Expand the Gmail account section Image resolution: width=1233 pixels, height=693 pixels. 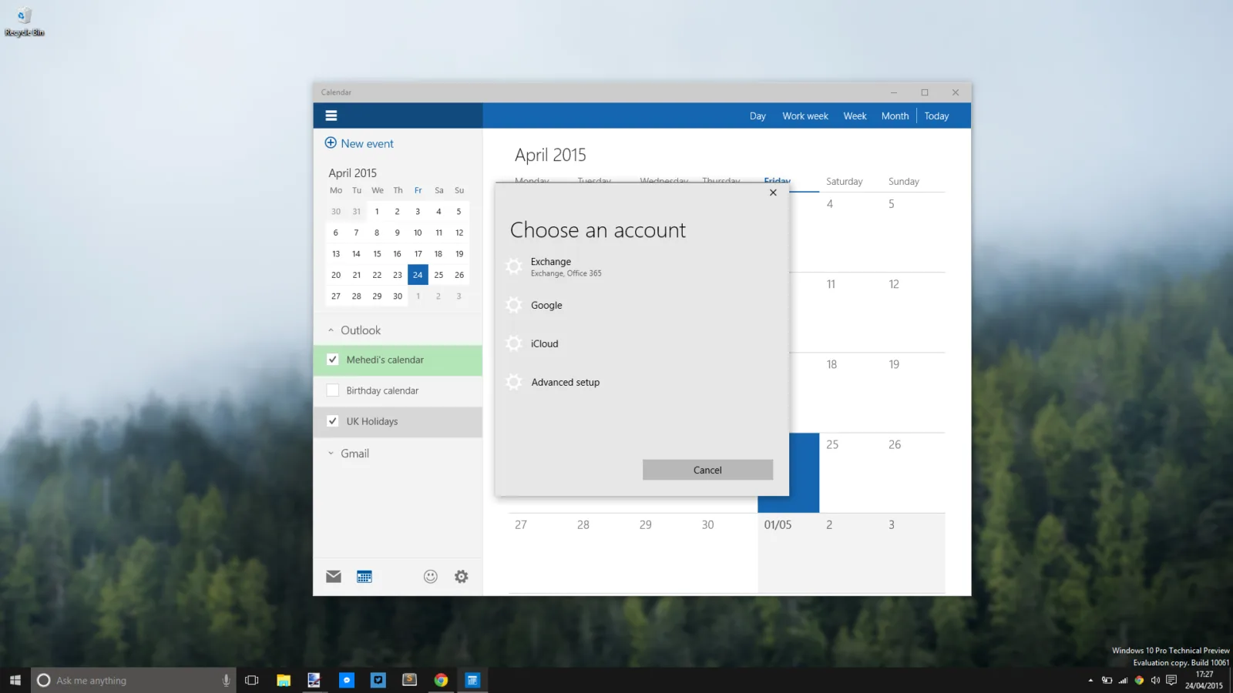point(331,454)
